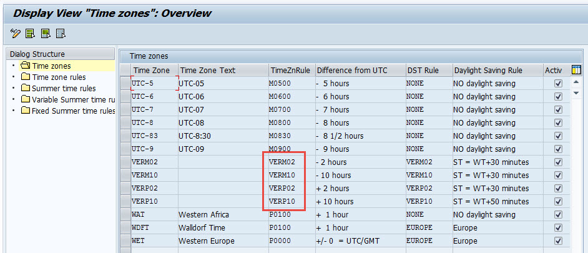Viewport: 588px width, 253px height.
Task: Click the Western Africa text cell
Action: click(223, 215)
